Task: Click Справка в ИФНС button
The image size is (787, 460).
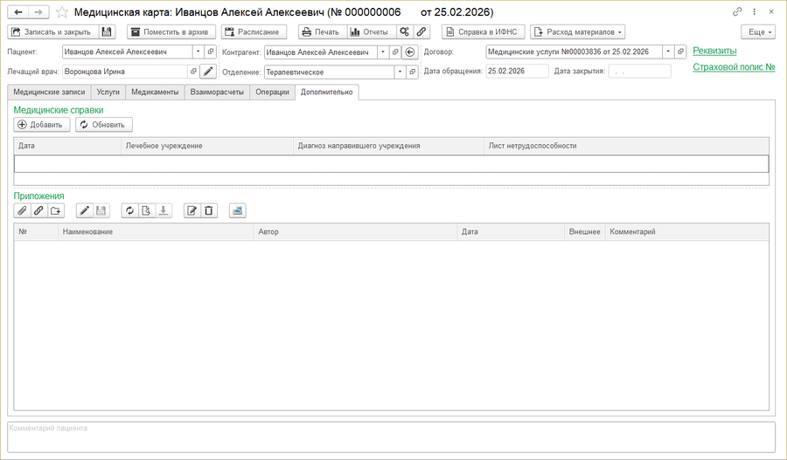Action: 484,31
